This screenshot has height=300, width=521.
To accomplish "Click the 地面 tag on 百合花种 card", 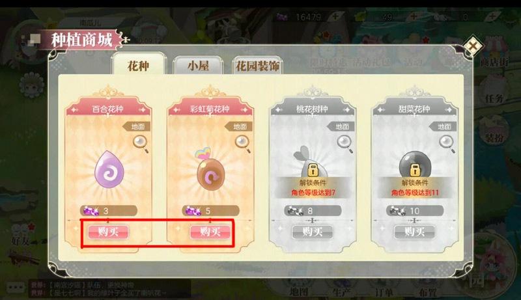I will pyautogui.click(x=137, y=126).
